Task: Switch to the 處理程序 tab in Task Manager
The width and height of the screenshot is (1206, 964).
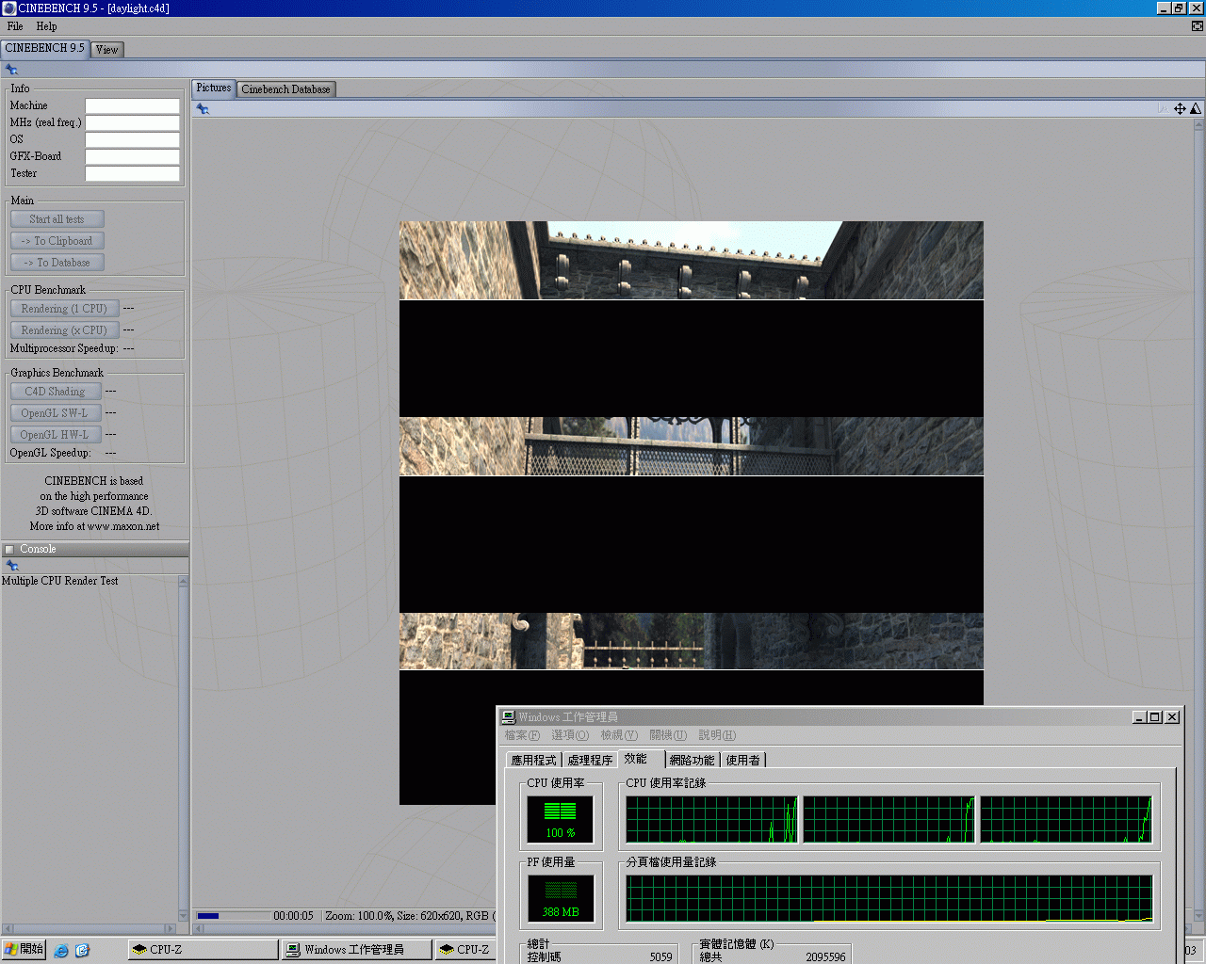Action: (x=590, y=761)
